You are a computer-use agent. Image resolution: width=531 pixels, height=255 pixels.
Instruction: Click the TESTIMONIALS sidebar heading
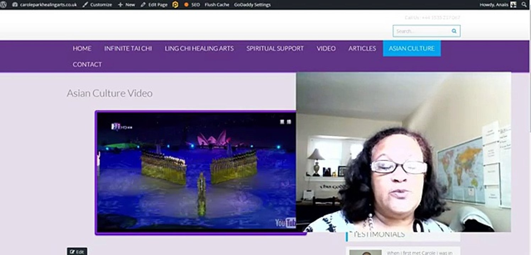[x=379, y=234]
